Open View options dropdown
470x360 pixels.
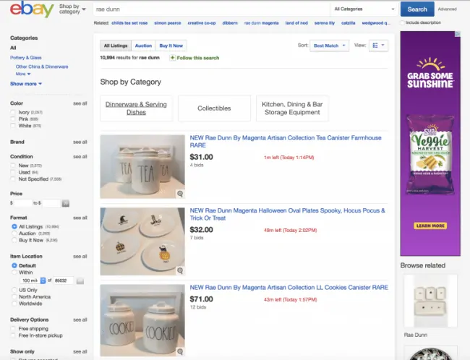point(379,46)
